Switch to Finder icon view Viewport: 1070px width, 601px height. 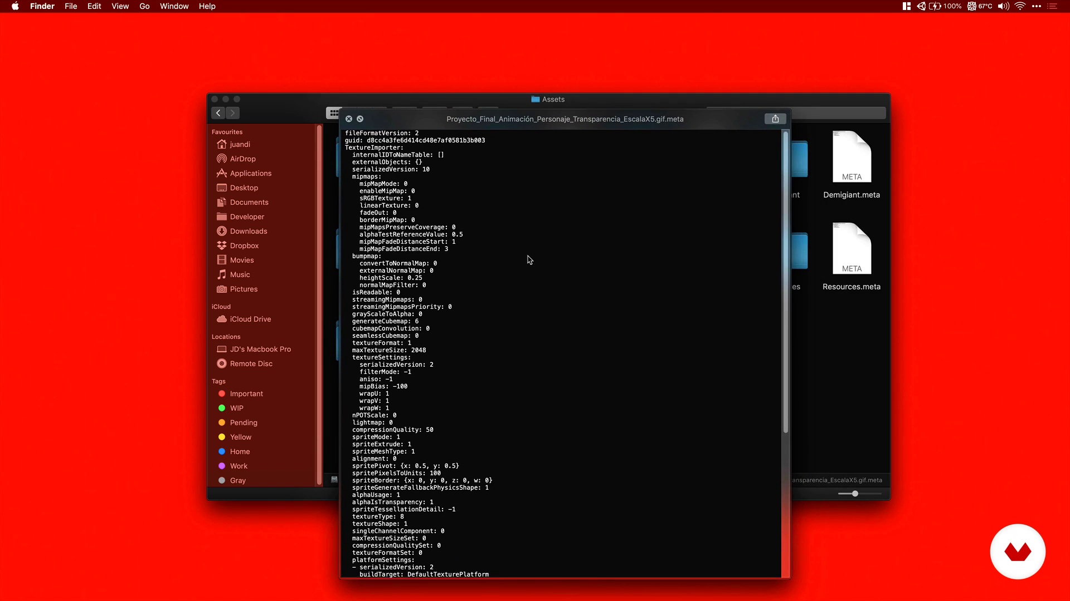click(x=333, y=113)
